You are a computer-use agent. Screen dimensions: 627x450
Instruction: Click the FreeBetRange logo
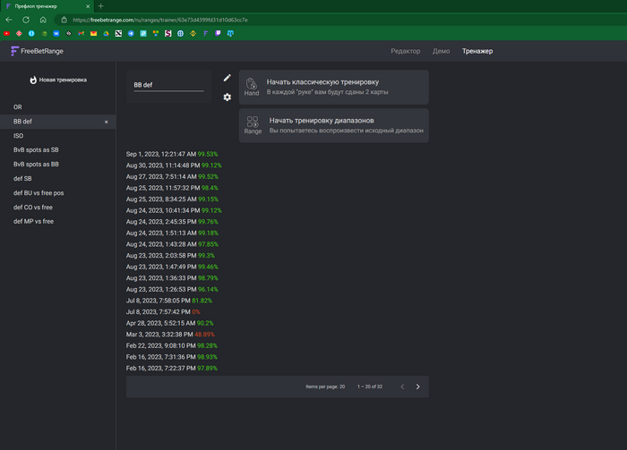pyautogui.click(x=38, y=51)
